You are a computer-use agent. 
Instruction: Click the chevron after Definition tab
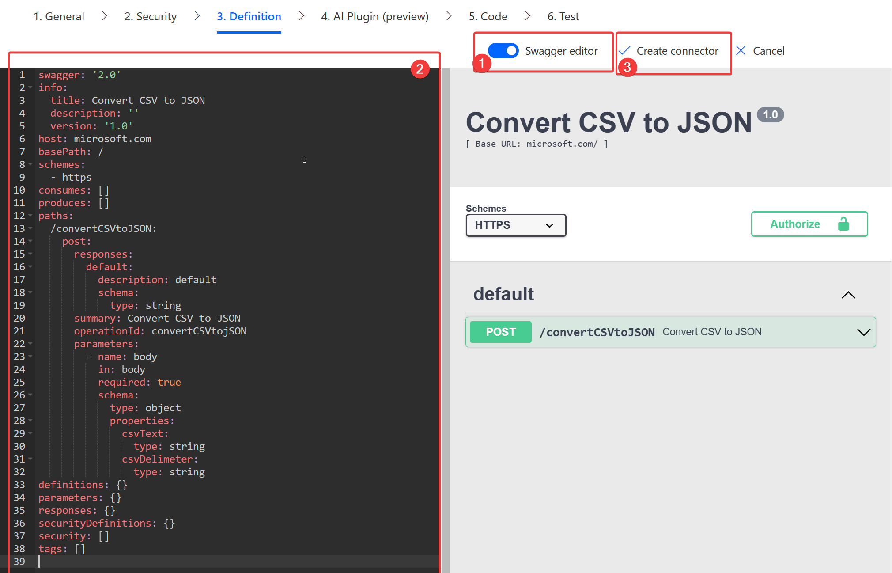point(302,16)
